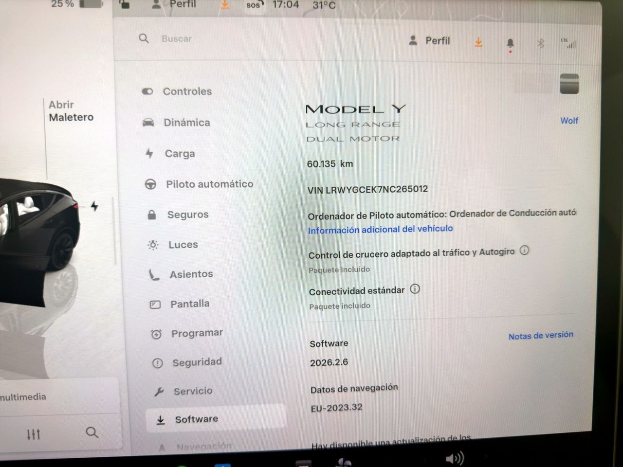This screenshot has height=467, width=623.
Task: Tap the charging bolt icon beside the car
Action: click(x=94, y=206)
